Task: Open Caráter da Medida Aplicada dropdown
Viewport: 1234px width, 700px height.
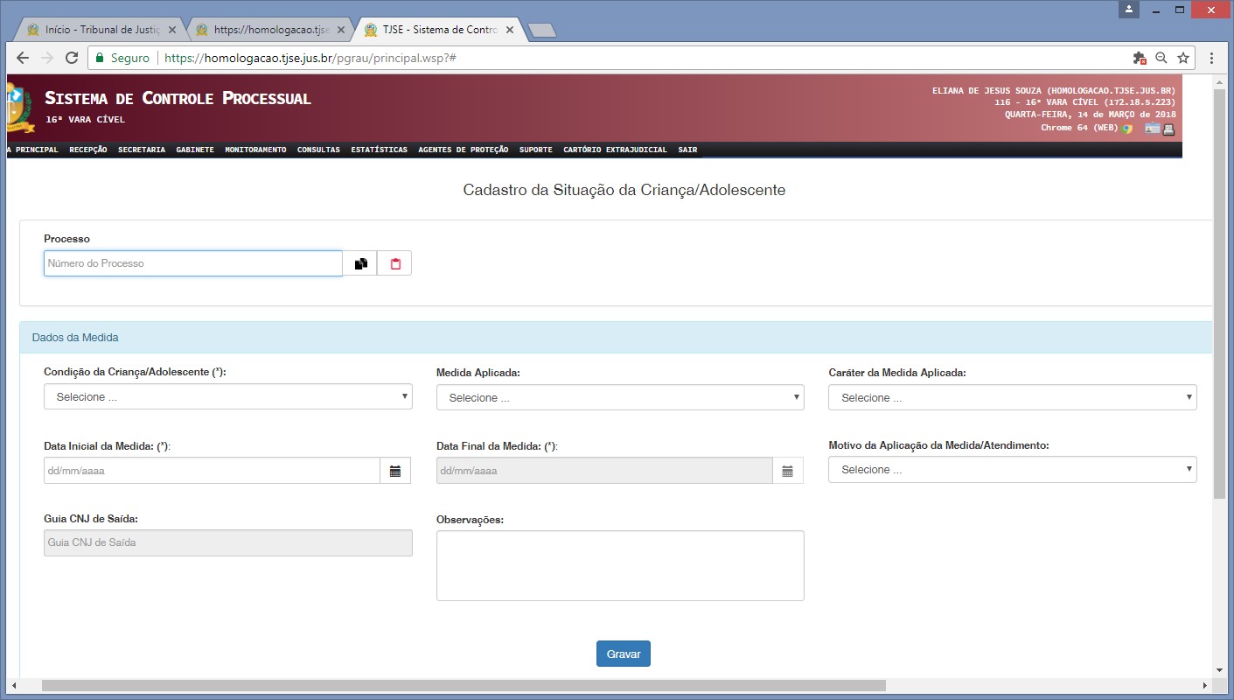Action: pos(1012,397)
